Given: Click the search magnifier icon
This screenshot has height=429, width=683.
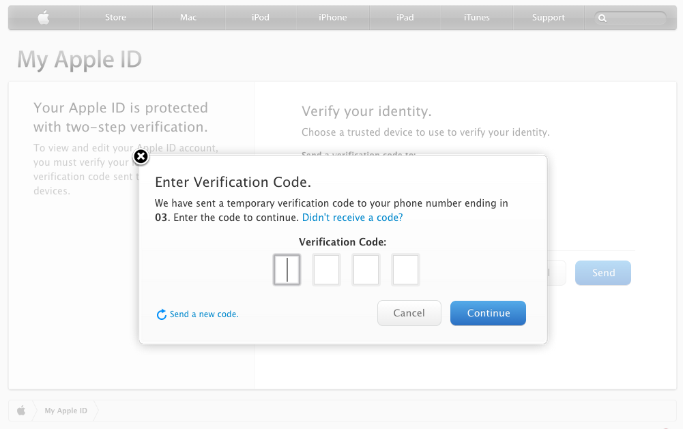Looking at the screenshot, I should pos(602,18).
